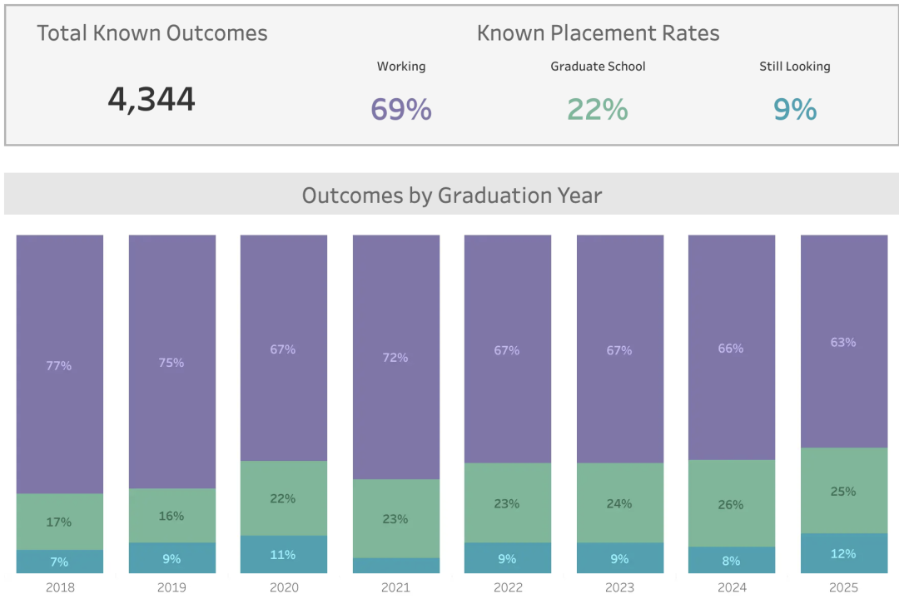
Task: Click the Outcomes by Graduation Year title bar
Action: (452, 195)
